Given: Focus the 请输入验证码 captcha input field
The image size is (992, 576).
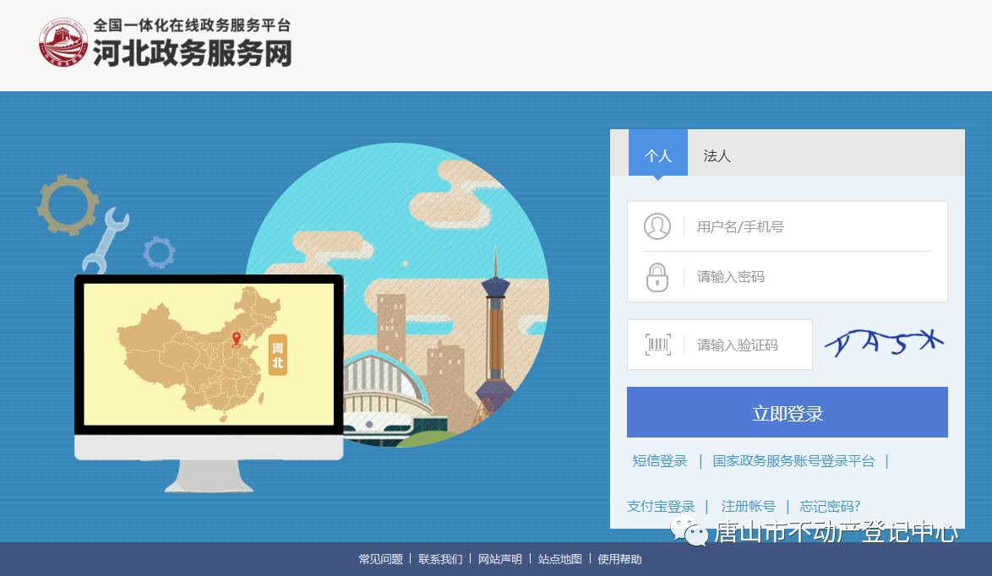Looking at the screenshot, I should [748, 345].
